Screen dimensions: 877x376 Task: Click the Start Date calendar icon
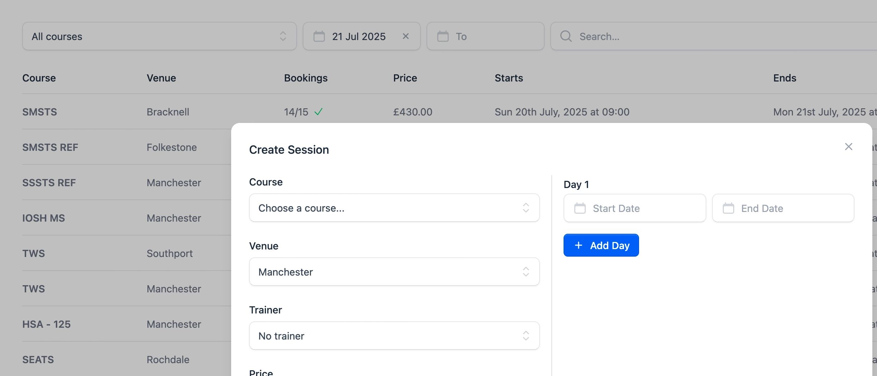pyautogui.click(x=580, y=208)
